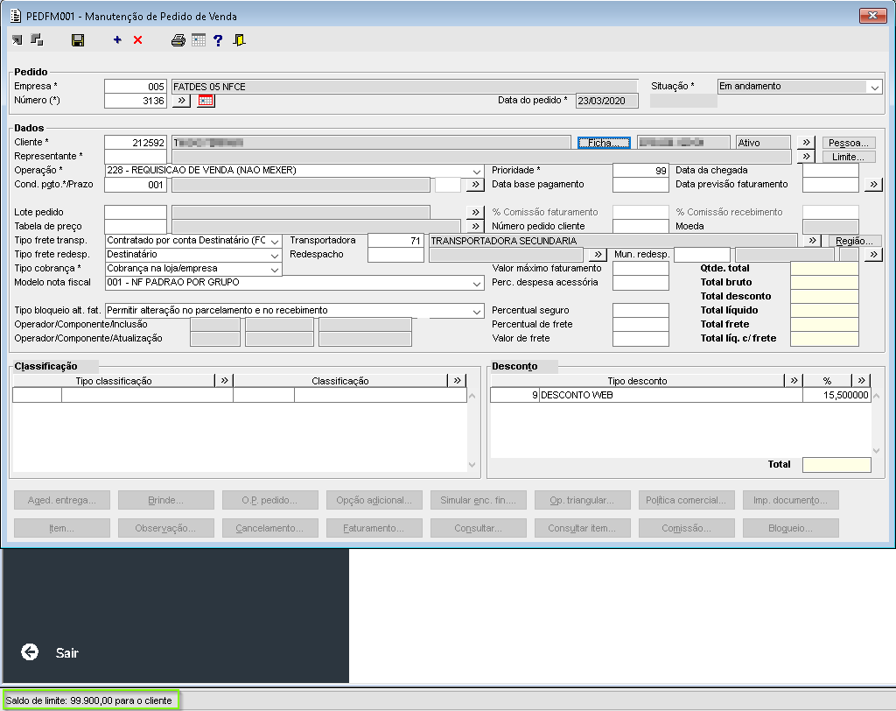This screenshot has width=896, height=711.
Task: Click the Bloqueio... button
Action: click(790, 528)
